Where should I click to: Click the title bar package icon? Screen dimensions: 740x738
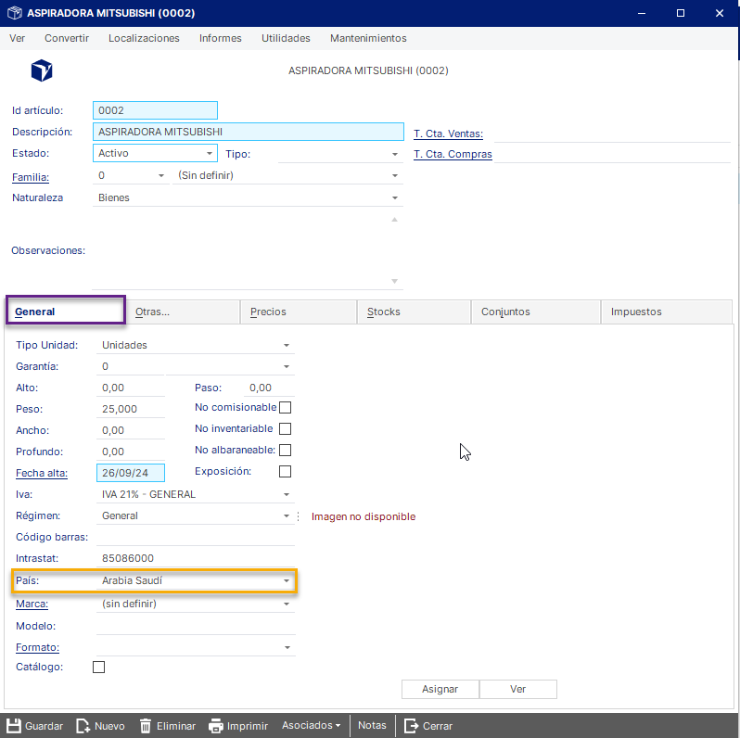pyautogui.click(x=15, y=13)
